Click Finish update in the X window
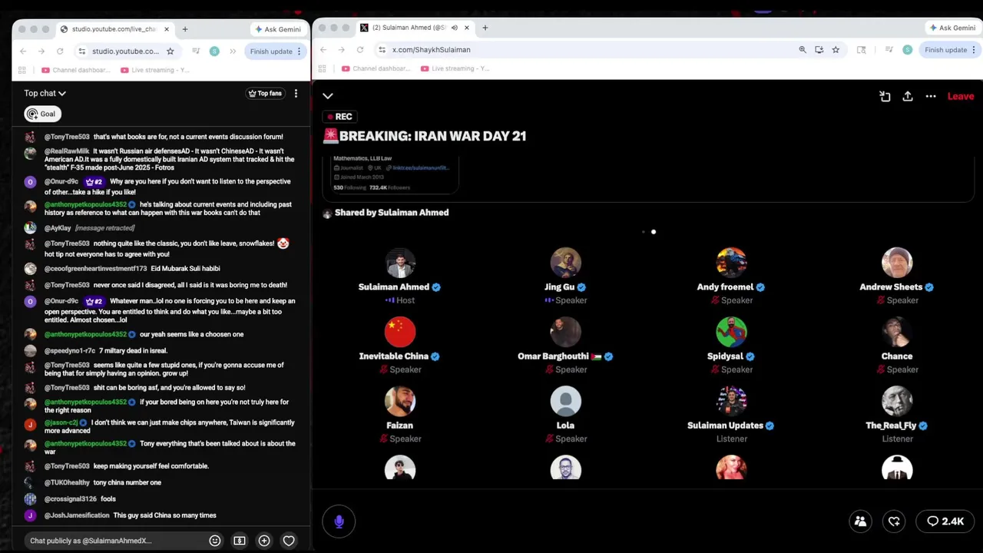Screen dimensions: 983x553 951,50
